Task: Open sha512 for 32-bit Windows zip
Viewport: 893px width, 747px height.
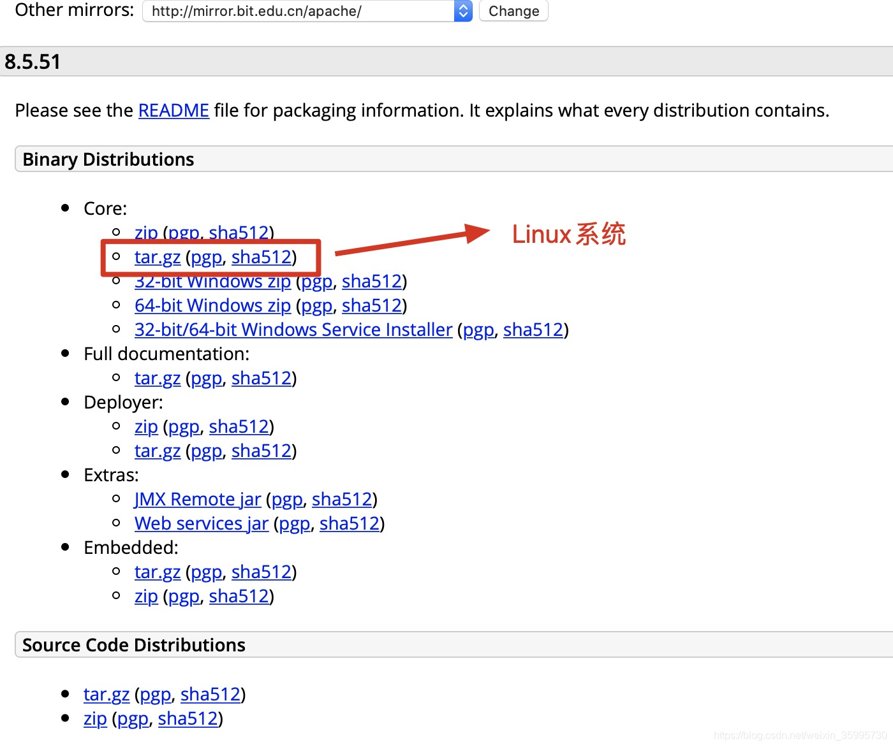Action: [372, 281]
